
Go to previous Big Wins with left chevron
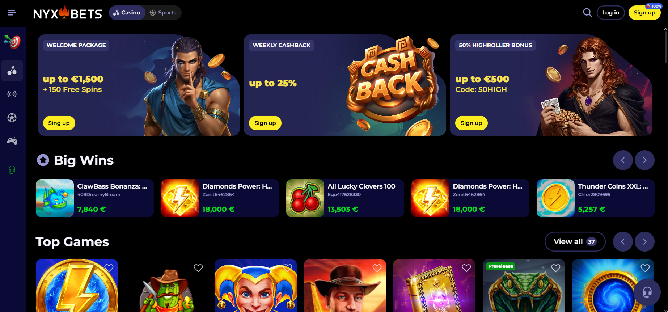pos(623,160)
